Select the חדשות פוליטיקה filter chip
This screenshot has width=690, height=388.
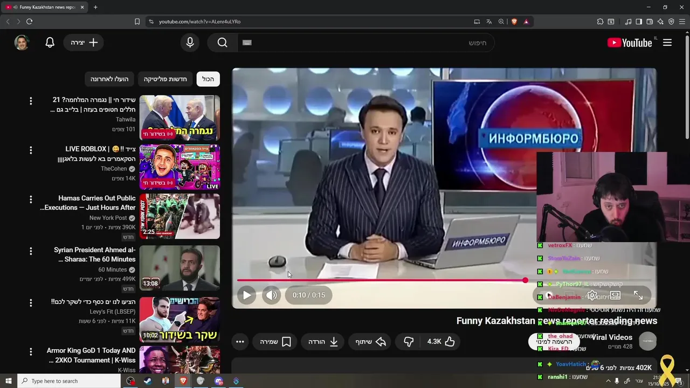165,79
